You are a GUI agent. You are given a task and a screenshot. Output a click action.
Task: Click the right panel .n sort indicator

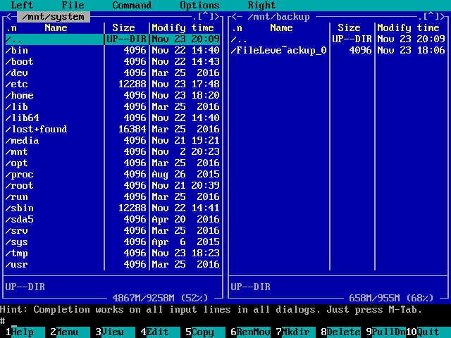click(237, 28)
